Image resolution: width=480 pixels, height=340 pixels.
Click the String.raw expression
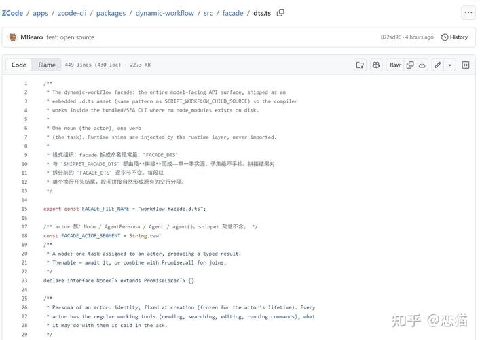pos(145,235)
